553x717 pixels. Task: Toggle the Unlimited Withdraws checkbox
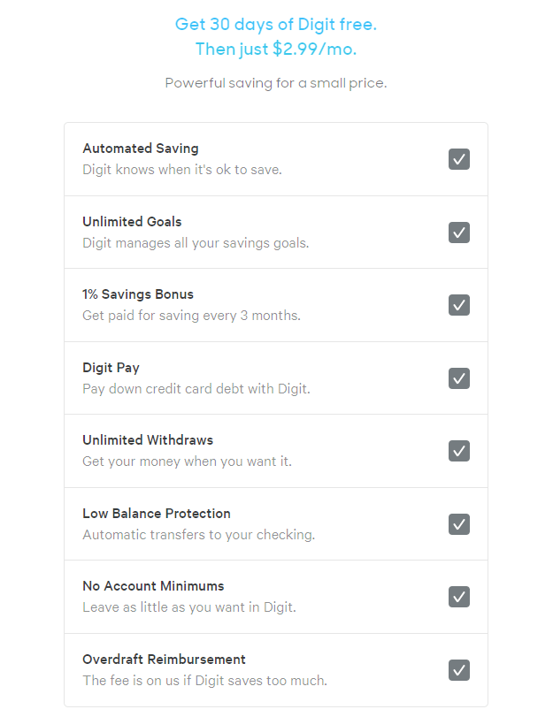tap(458, 451)
